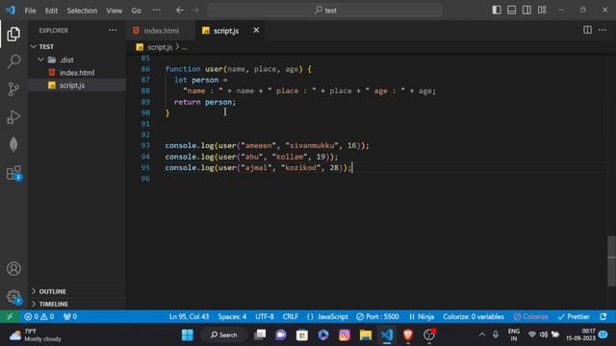Open weather widget Mostly cloudy
Screen dimensions: 616x346
click(36, 334)
